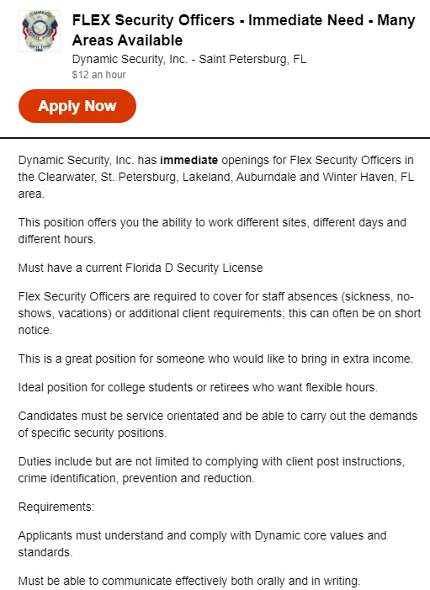Click the different sites, different days paragraph
This screenshot has height=590, width=430.
point(212,231)
